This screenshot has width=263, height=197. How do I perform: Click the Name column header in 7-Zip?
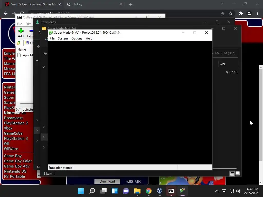tap(22, 50)
